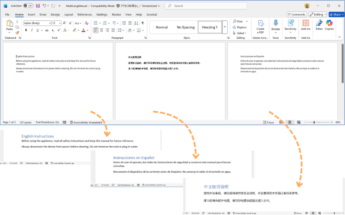The image size is (345, 215).
Task: Align text to the right
Action: pyautogui.click(x=107, y=30)
